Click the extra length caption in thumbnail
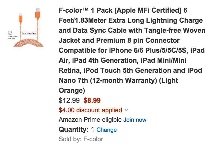208x146 pixels. pos(13,37)
